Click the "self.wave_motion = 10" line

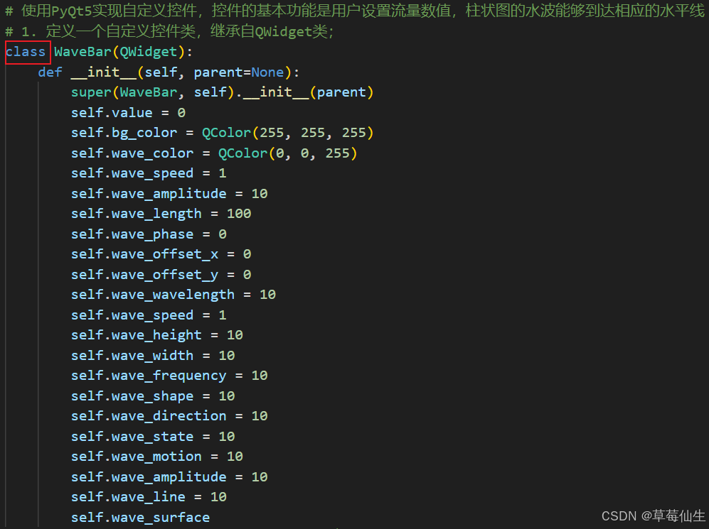click(157, 457)
